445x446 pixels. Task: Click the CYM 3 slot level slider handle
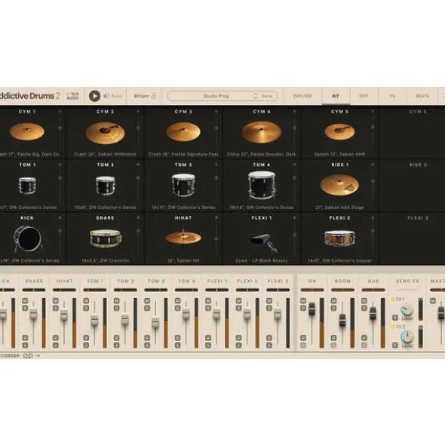(216, 128)
